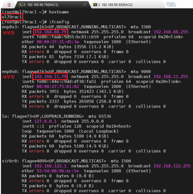The image size is (193, 194).
Task: Click broadcast address 192.168.11.255
Action: (171, 77)
